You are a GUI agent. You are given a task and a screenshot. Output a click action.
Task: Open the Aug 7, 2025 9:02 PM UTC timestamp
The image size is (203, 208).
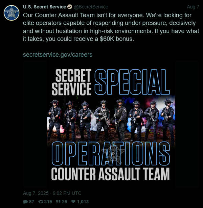click(x=52, y=193)
